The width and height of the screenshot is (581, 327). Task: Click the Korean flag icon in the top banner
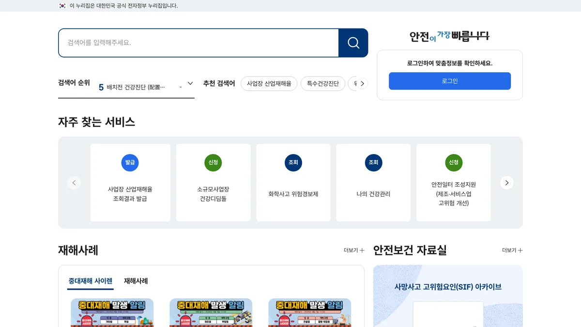[x=62, y=6]
